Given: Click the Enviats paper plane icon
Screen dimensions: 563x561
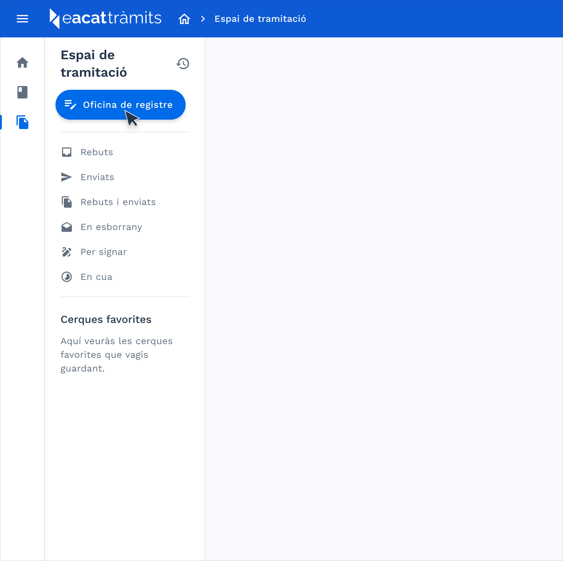Looking at the screenshot, I should pos(67,177).
